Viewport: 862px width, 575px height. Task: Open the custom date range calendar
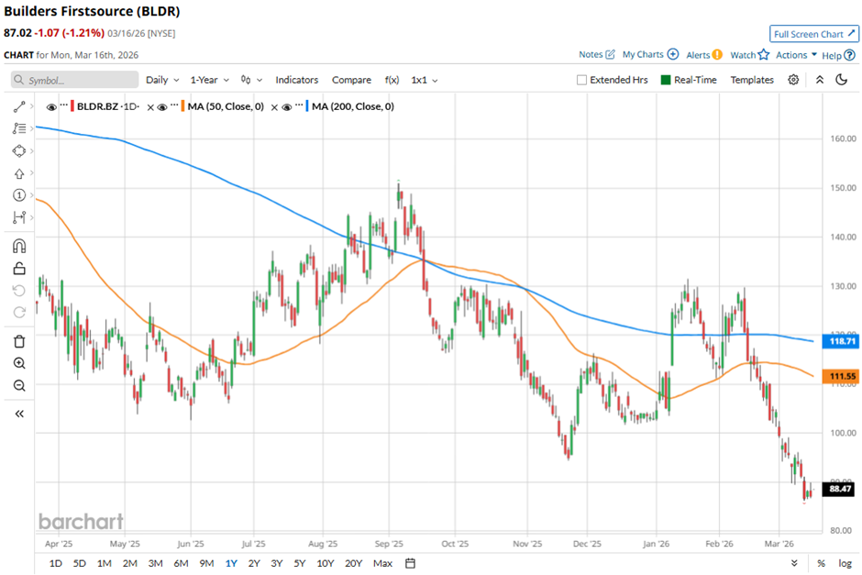pos(410,562)
